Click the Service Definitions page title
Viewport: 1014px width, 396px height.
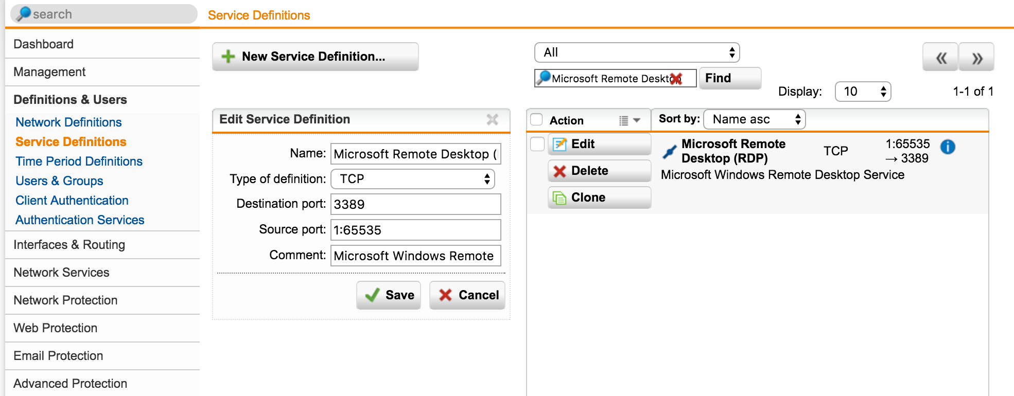259,15
